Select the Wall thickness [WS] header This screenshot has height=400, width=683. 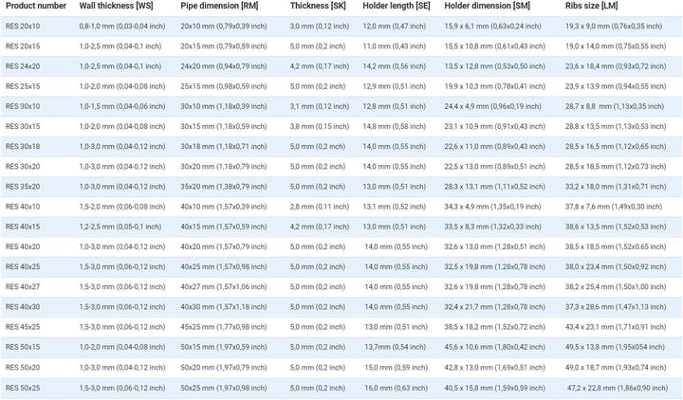tap(115, 6)
